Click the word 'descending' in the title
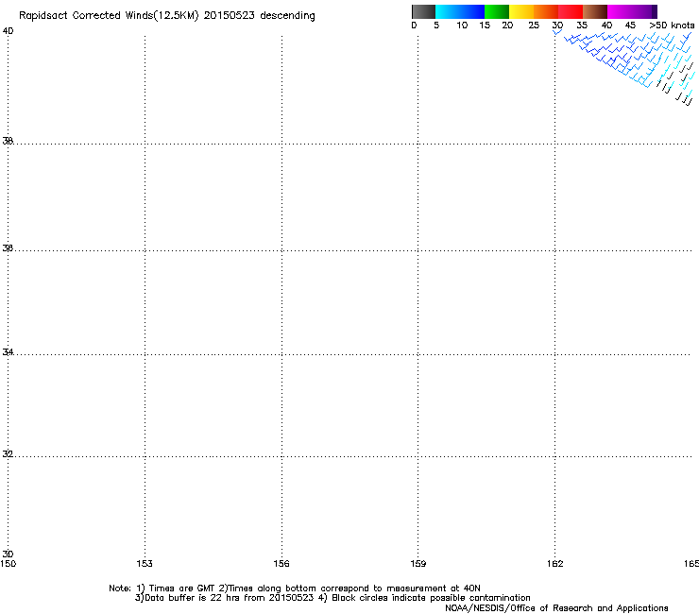Viewport: 699px width, 614px height. tap(287, 16)
